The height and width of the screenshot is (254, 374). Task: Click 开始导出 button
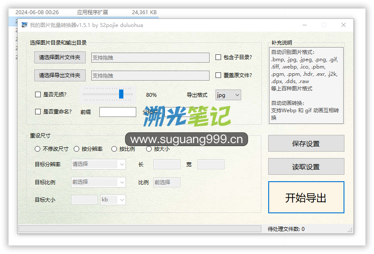tap(306, 197)
